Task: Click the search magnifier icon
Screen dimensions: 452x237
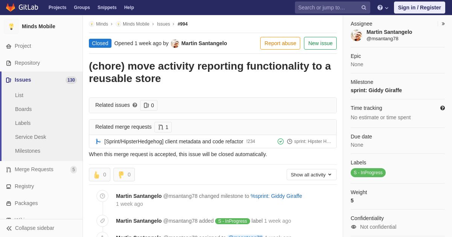Action: click(363, 8)
